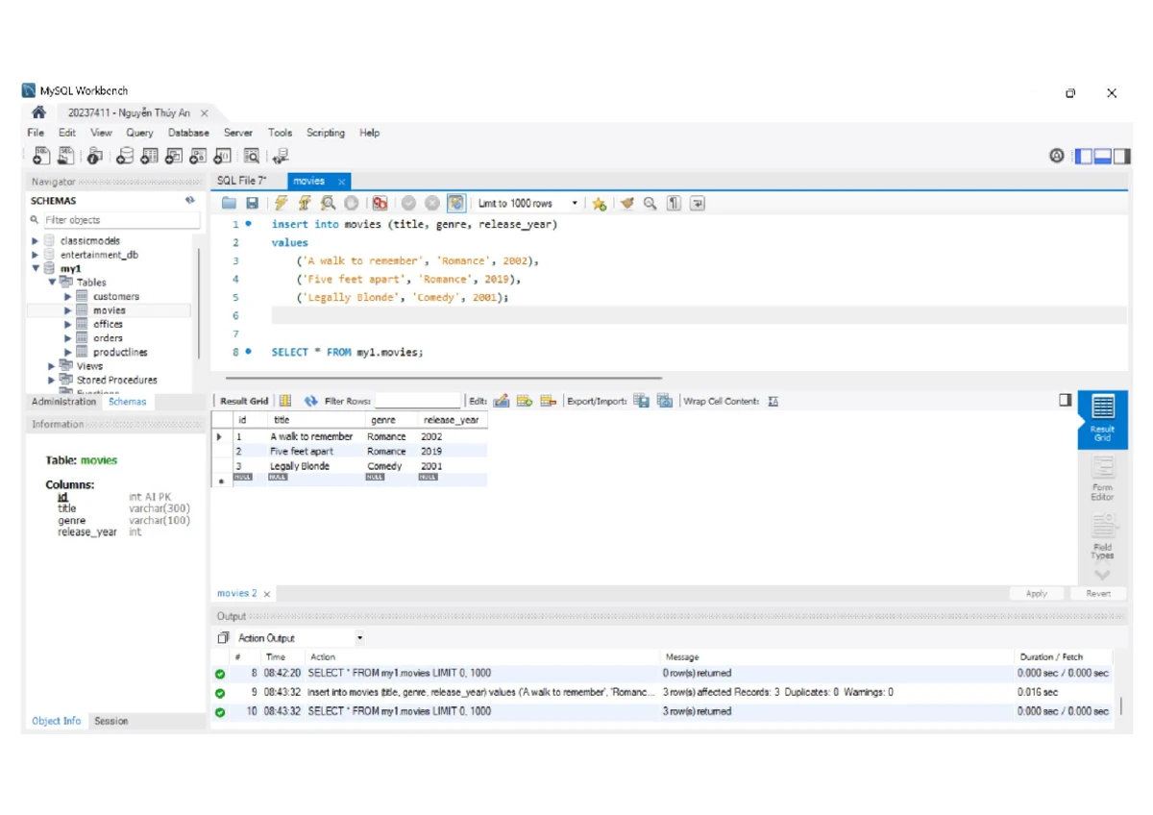Create a new SQL tab from main toolbar
The height and width of the screenshot is (815, 1153).
42,156
